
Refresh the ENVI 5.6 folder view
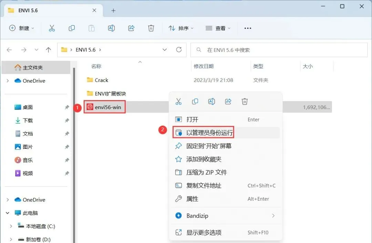pos(179,50)
